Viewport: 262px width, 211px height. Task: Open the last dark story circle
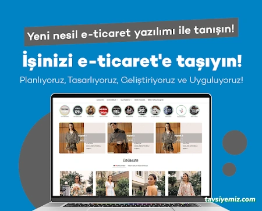point(194,110)
